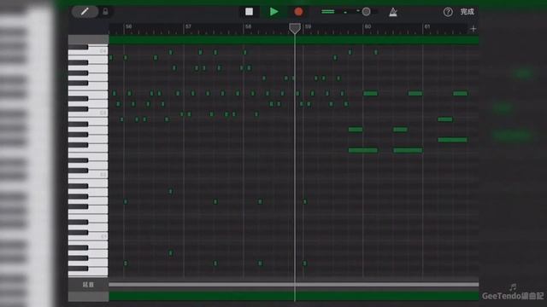Viewport: 547px width, 307px height.
Task: Start playback with the green play button
Action: (274, 12)
